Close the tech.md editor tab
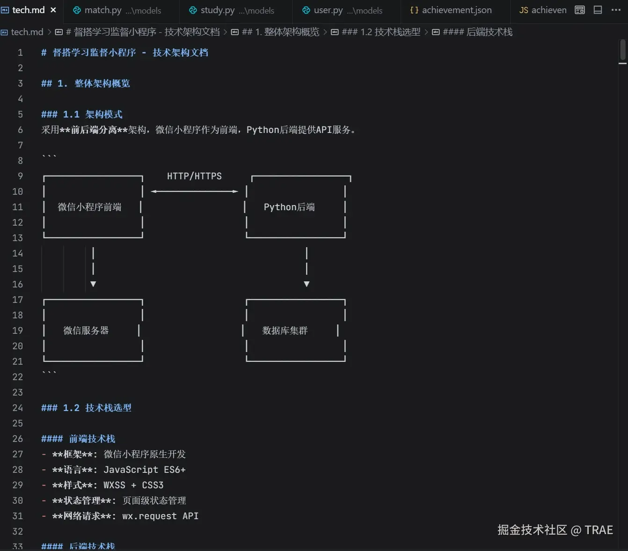The height and width of the screenshot is (551, 628). point(53,10)
